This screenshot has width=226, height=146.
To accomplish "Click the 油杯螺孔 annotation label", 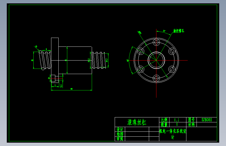I will point(179,31).
